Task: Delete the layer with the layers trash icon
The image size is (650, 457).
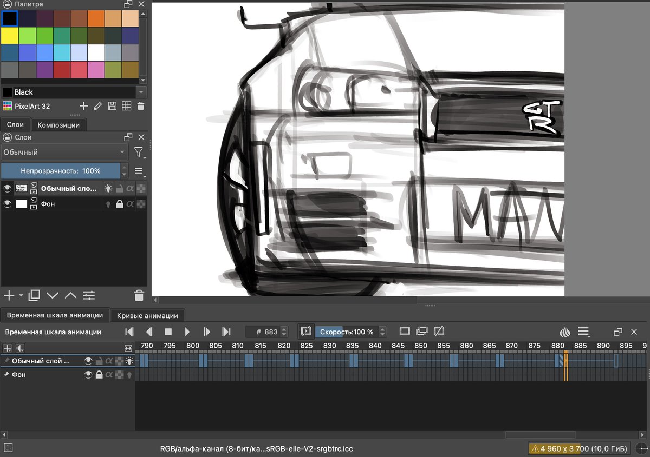Action: pyautogui.click(x=139, y=295)
